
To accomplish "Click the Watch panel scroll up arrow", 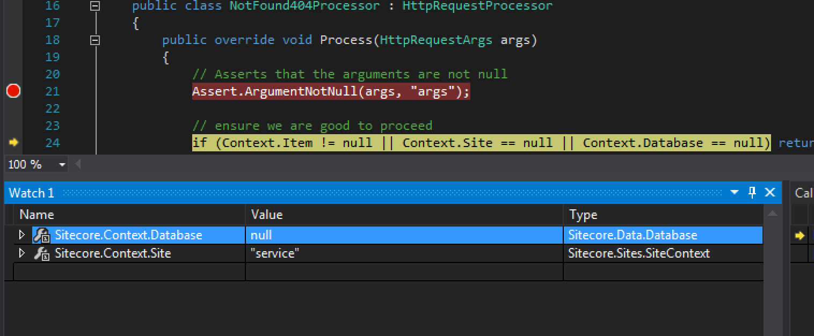I will pyautogui.click(x=772, y=215).
